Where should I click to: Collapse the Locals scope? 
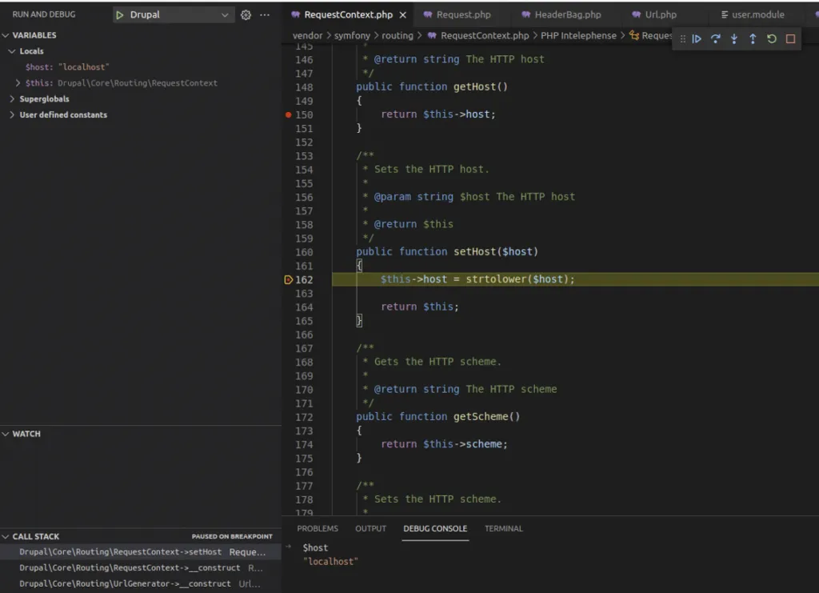click(12, 51)
